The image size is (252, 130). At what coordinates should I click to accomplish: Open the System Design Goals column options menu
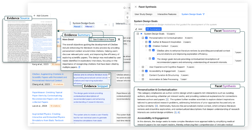coord(109,25)
